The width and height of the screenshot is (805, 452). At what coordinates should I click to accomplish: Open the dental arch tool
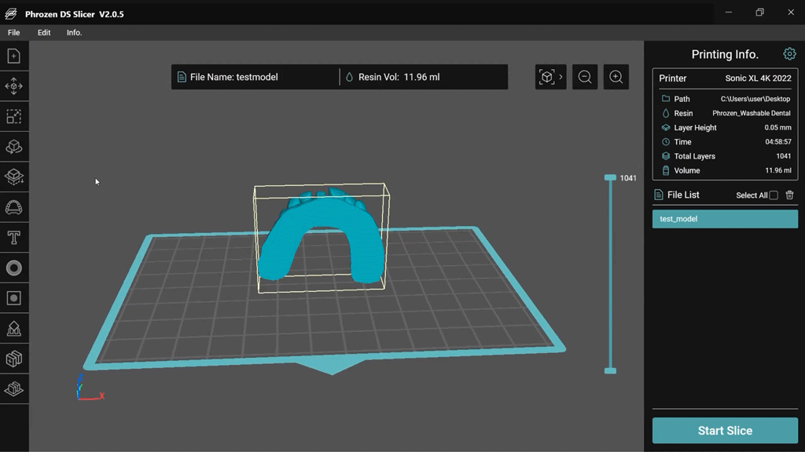click(x=14, y=207)
